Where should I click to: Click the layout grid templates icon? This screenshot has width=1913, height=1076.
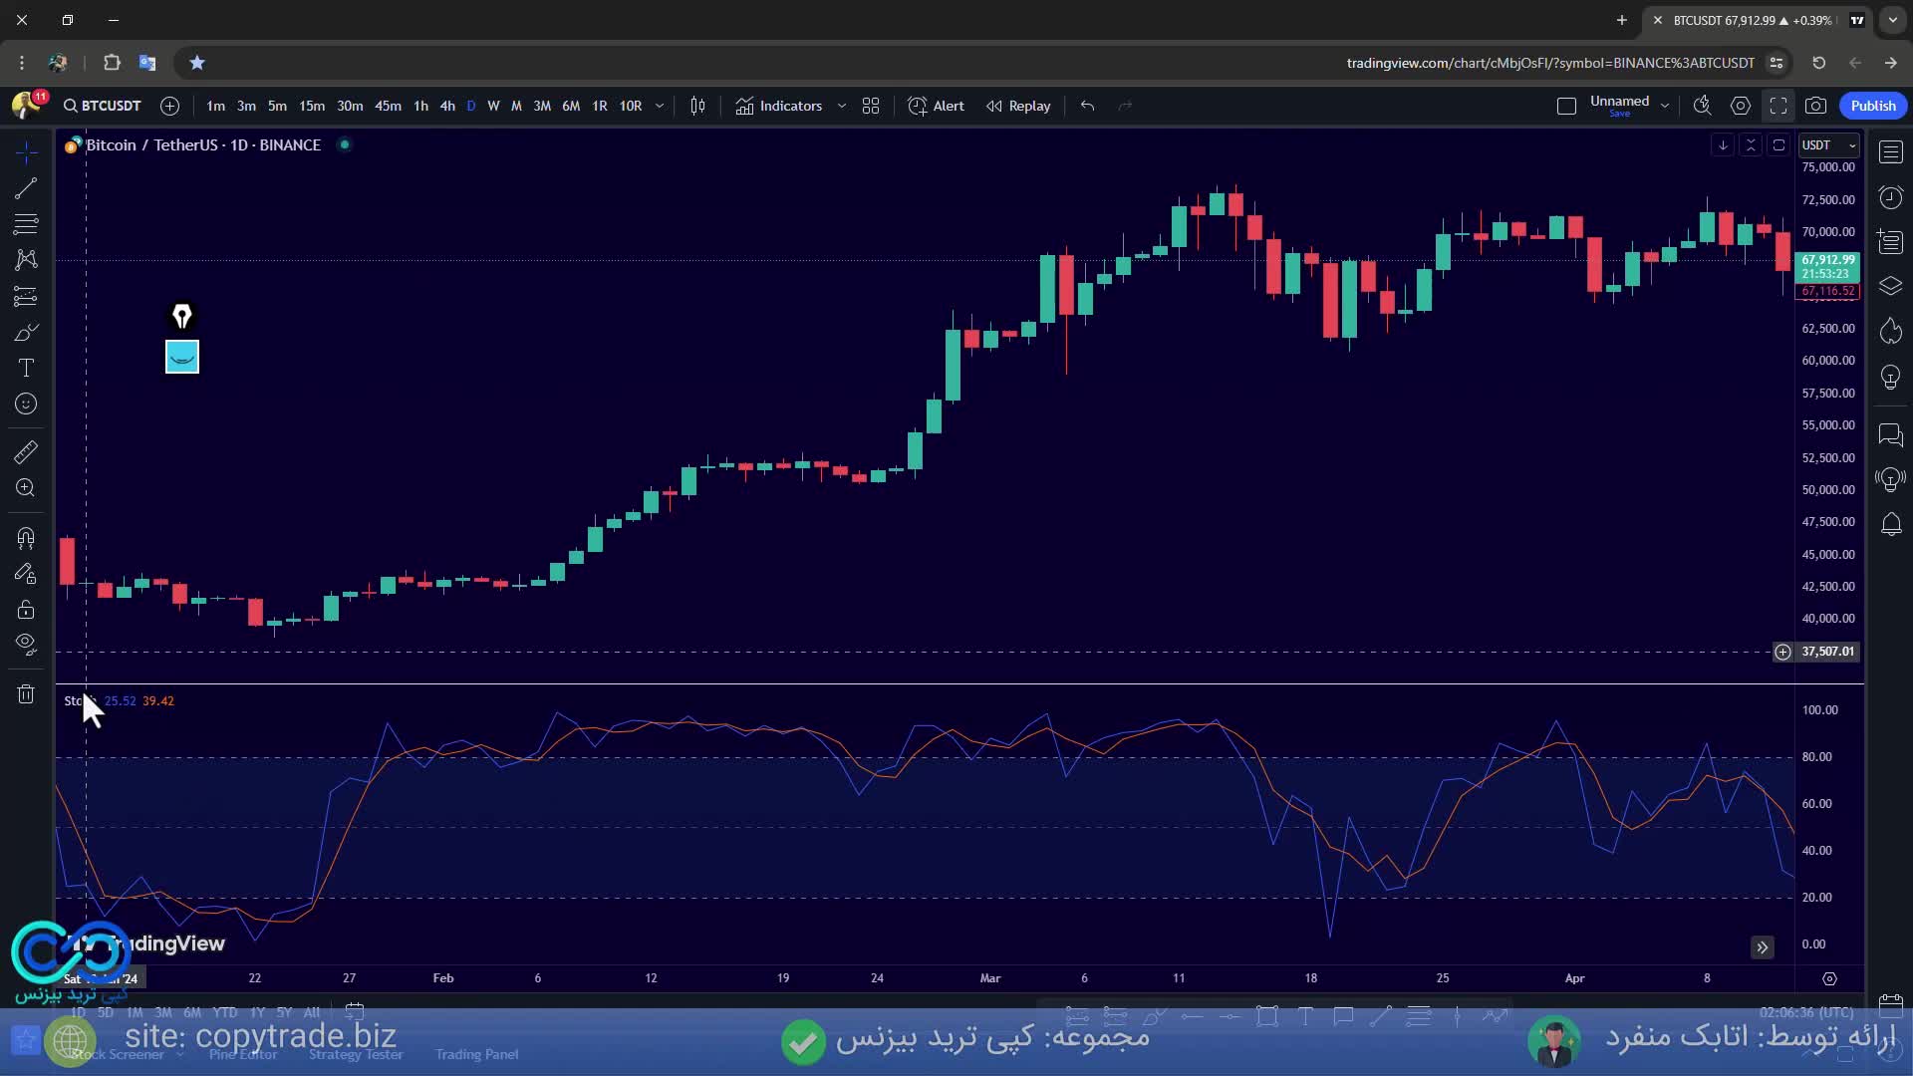coord(871,106)
